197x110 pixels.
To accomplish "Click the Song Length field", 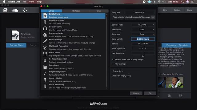I will (x=143, y=39).
